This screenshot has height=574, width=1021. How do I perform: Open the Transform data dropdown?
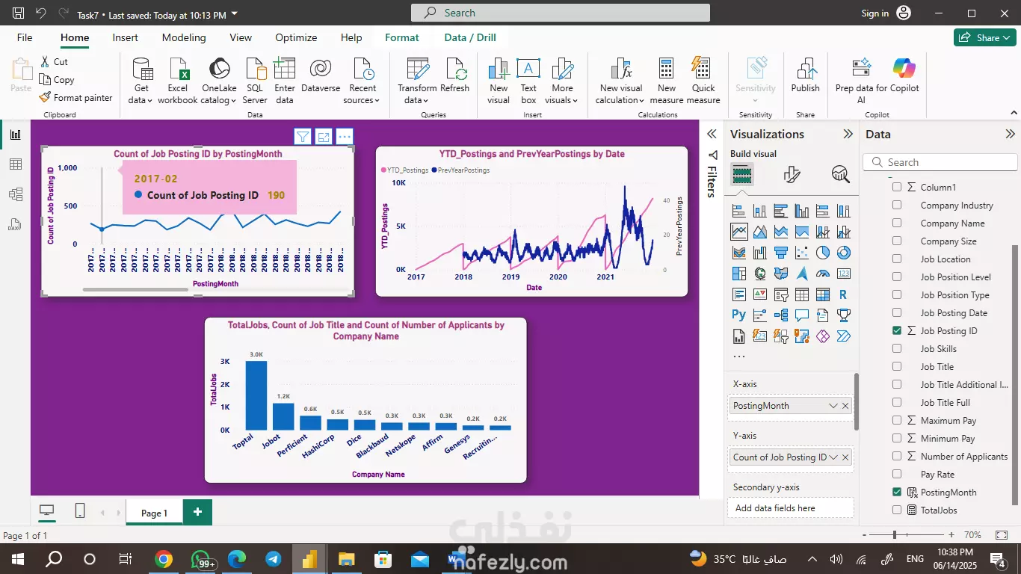pyautogui.click(x=417, y=81)
